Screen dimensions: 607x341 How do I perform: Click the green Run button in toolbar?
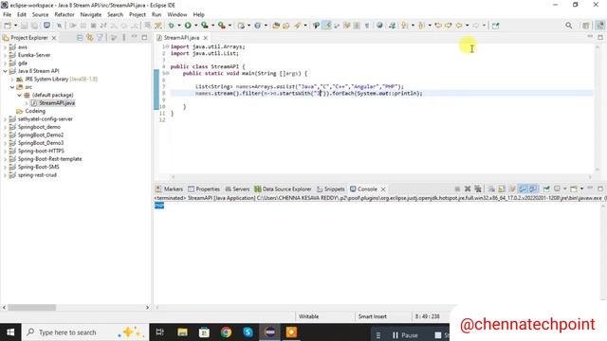[188, 26]
